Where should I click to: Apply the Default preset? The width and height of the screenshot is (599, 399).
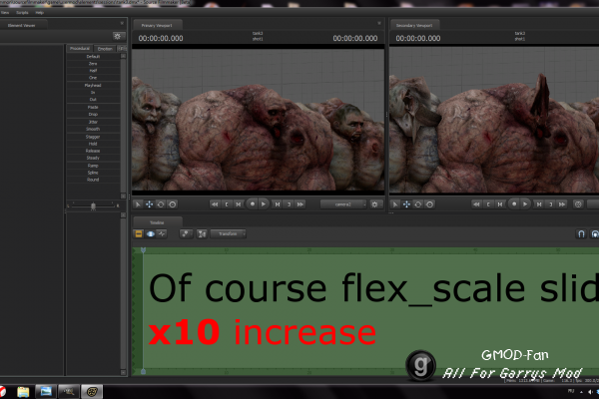point(93,57)
